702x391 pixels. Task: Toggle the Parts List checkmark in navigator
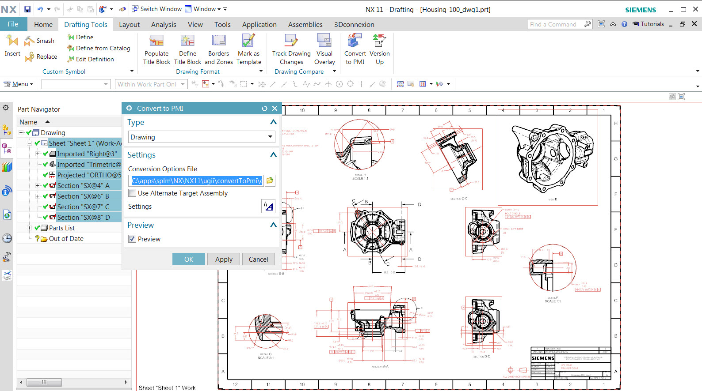37,228
